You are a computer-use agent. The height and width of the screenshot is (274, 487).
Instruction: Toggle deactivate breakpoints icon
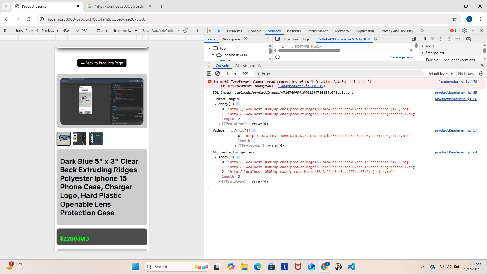click(468, 39)
